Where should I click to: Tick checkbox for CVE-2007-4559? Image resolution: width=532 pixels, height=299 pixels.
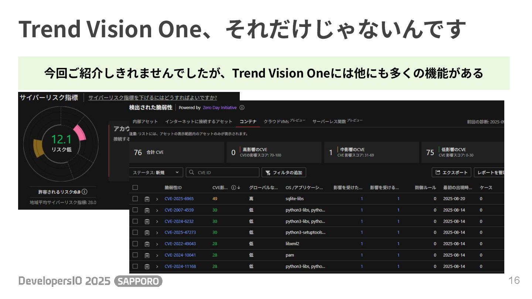point(135,210)
